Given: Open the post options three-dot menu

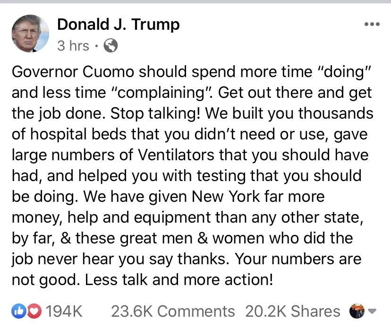Looking at the screenshot, I should tap(372, 25).
